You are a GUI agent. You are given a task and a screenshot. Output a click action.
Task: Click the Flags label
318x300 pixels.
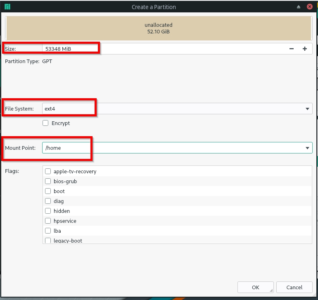(12, 171)
